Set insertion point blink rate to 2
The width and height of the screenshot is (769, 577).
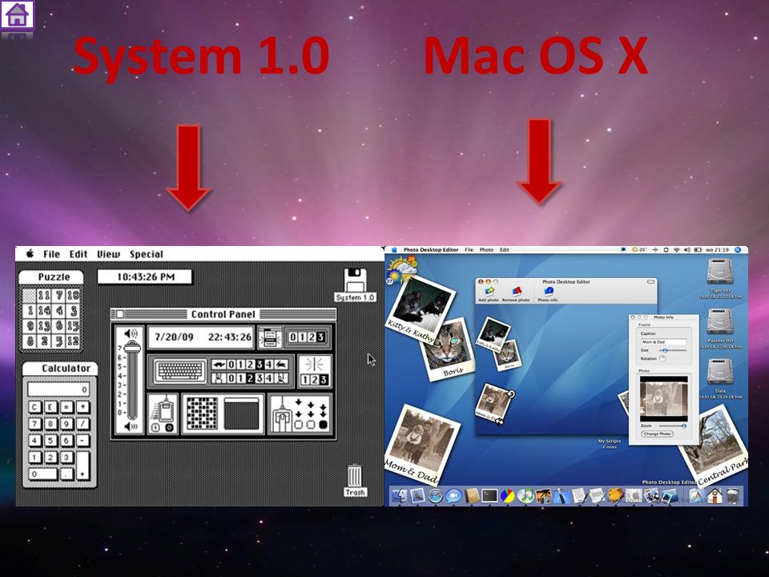tap(314, 379)
